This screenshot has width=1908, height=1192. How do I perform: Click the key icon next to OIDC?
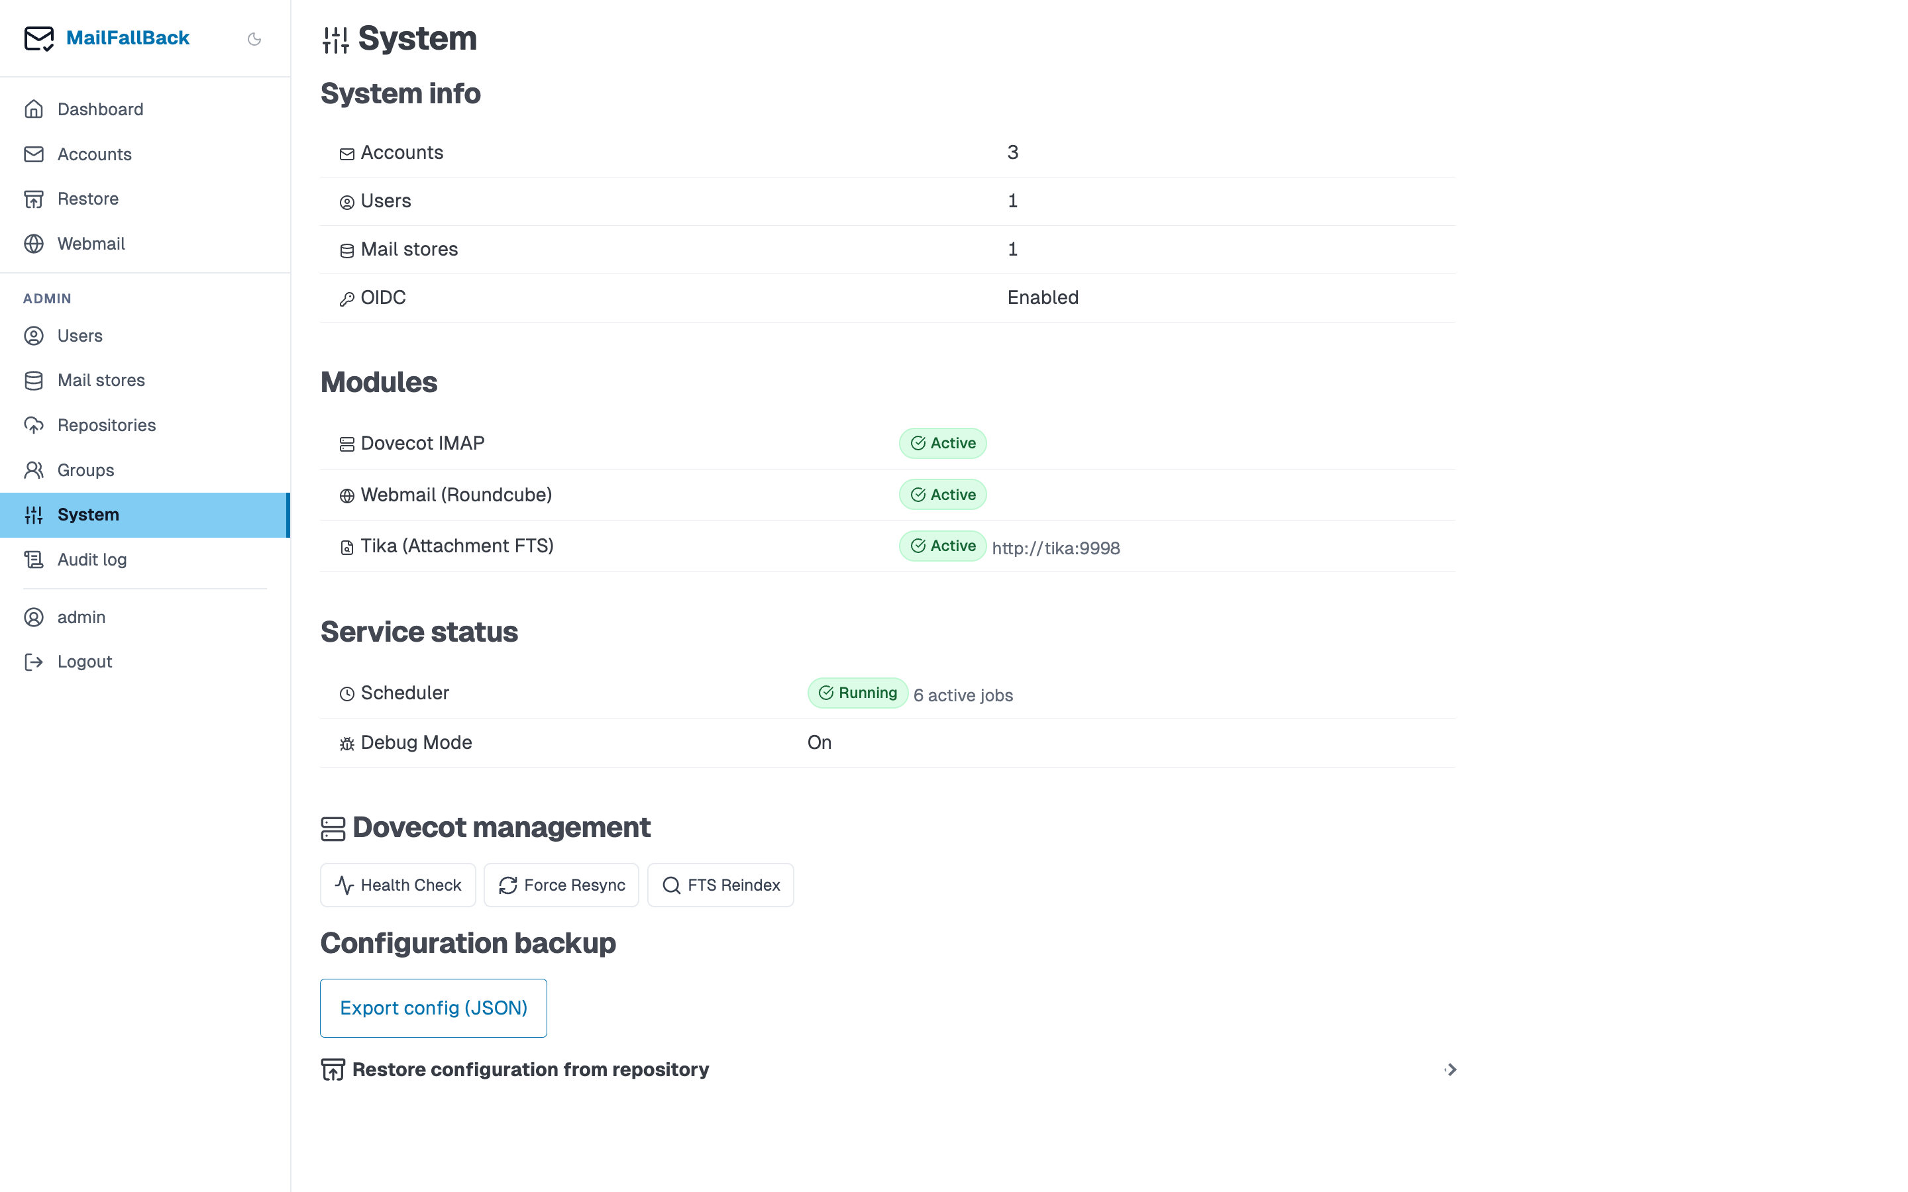347,299
